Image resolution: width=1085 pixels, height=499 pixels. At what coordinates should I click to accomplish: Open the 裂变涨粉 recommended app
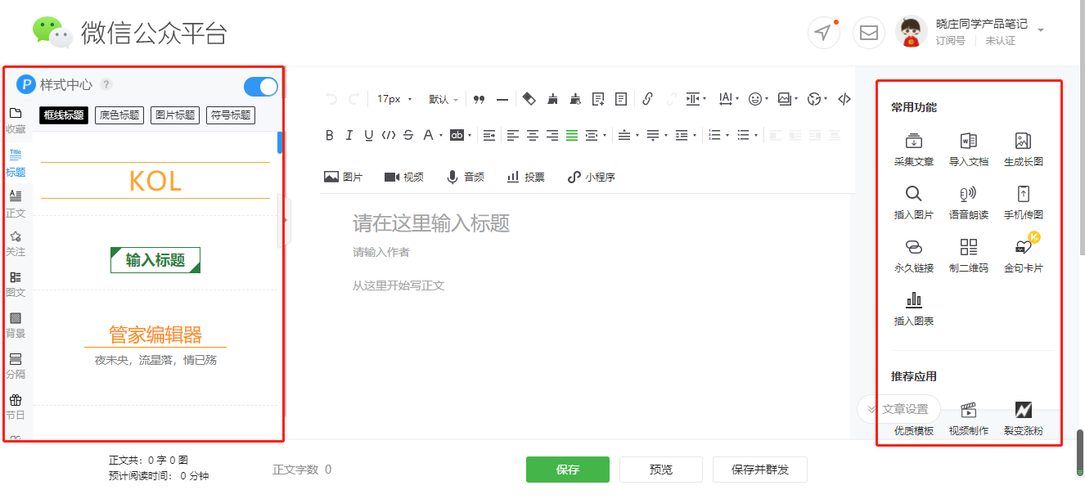click(x=1024, y=419)
